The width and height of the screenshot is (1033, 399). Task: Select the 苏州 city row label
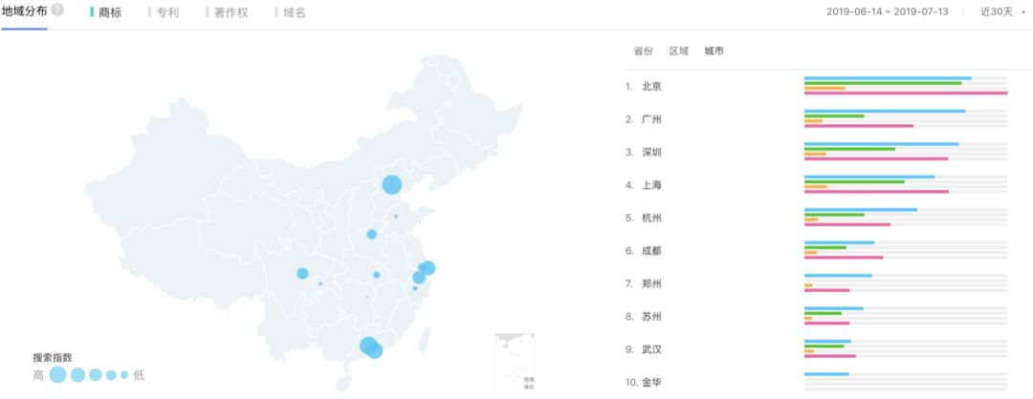click(651, 316)
